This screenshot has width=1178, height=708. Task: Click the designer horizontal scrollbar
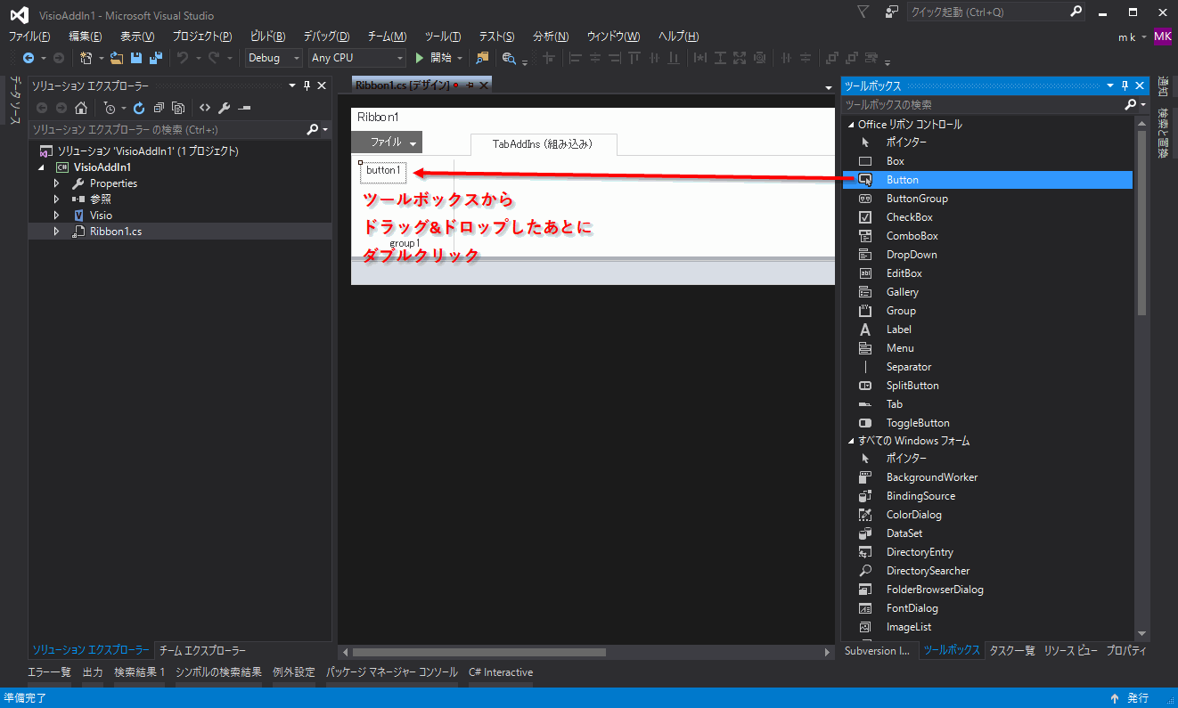(x=479, y=652)
